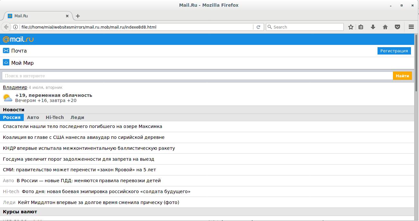The image size is (419, 221).
Task: Click the Mail.Ru logo in header
Action: (x=18, y=39)
